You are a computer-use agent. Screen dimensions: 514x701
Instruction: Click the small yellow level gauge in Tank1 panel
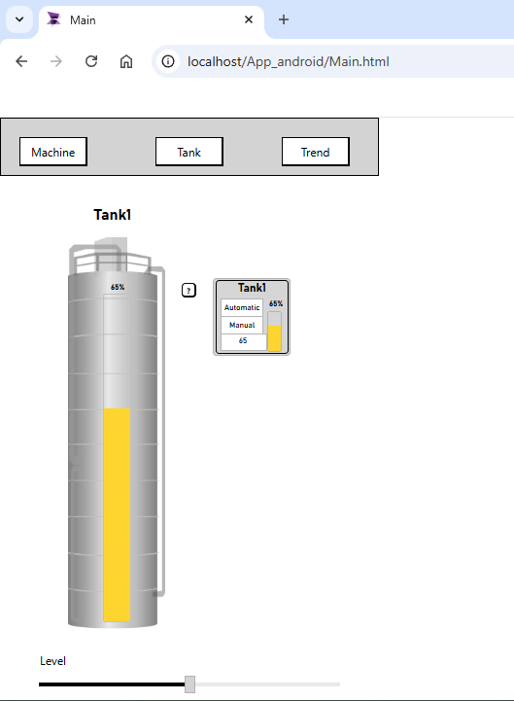click(x=274, y=332)
